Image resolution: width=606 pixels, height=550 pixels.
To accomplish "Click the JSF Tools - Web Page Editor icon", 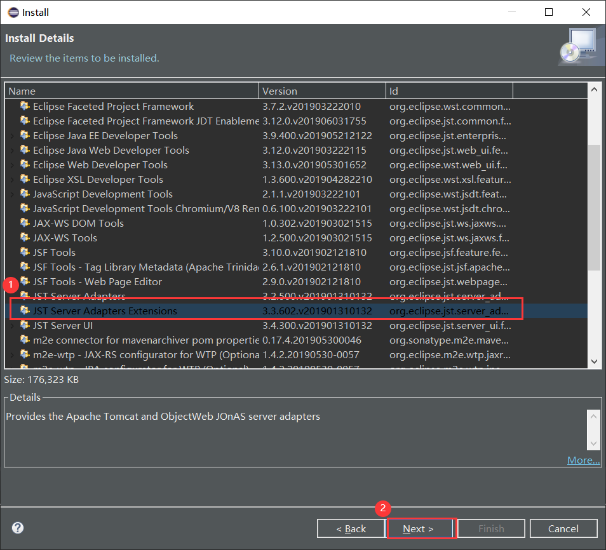I will tap(25, 281).
